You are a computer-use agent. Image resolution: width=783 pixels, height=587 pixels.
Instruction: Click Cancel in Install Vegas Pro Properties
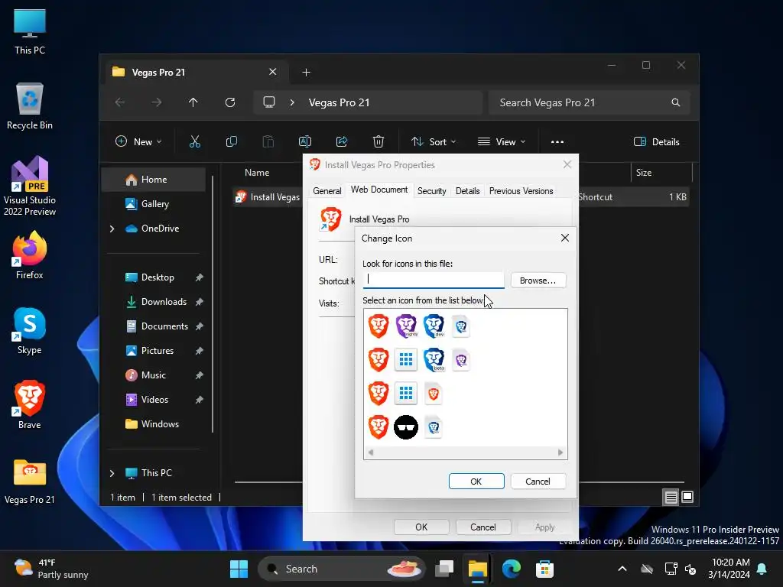(483, 527)
